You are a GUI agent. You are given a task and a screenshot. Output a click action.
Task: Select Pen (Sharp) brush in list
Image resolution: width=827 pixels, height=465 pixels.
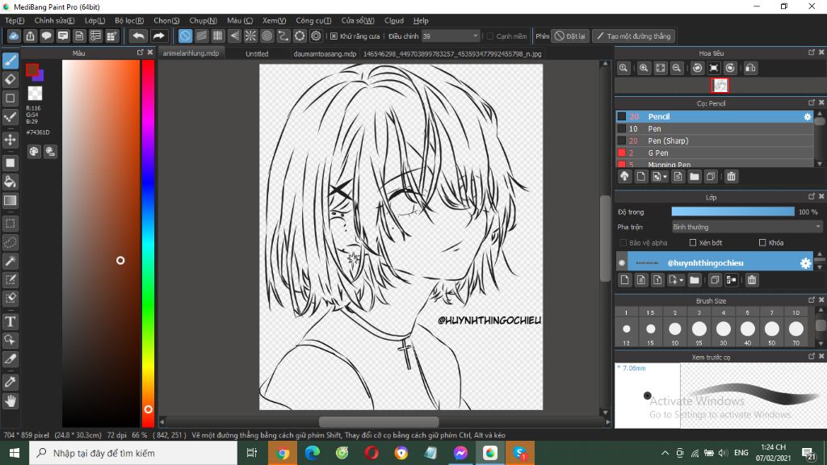click(715, 140)
